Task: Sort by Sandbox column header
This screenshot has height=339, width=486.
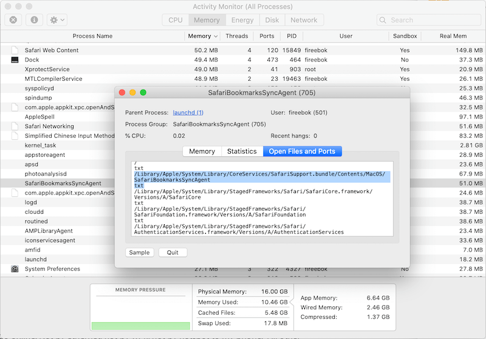Action: coord(405,36)
